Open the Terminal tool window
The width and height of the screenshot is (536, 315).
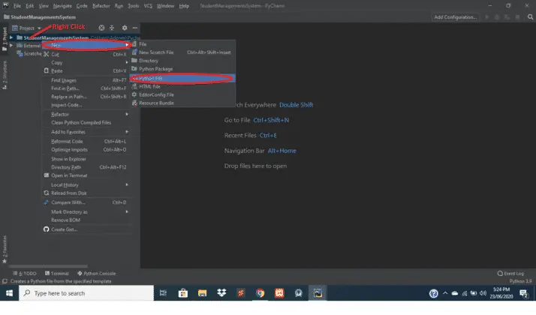click(x=57, y=273)
